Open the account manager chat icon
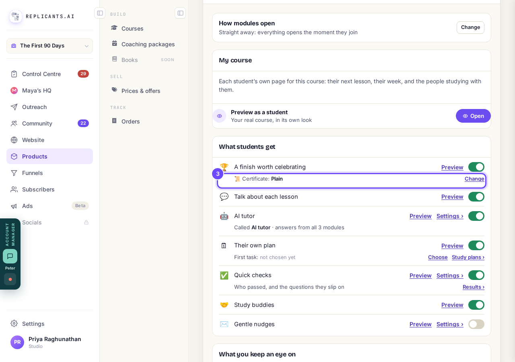The image size is (515, 362). pyautogui.click(x=10, y=256)
